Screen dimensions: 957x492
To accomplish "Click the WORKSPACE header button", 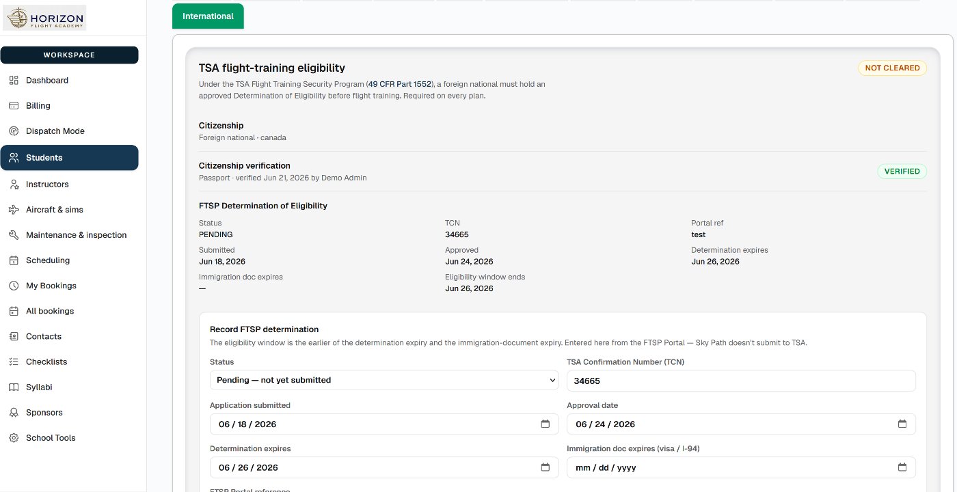I will [x=69, y=55].
